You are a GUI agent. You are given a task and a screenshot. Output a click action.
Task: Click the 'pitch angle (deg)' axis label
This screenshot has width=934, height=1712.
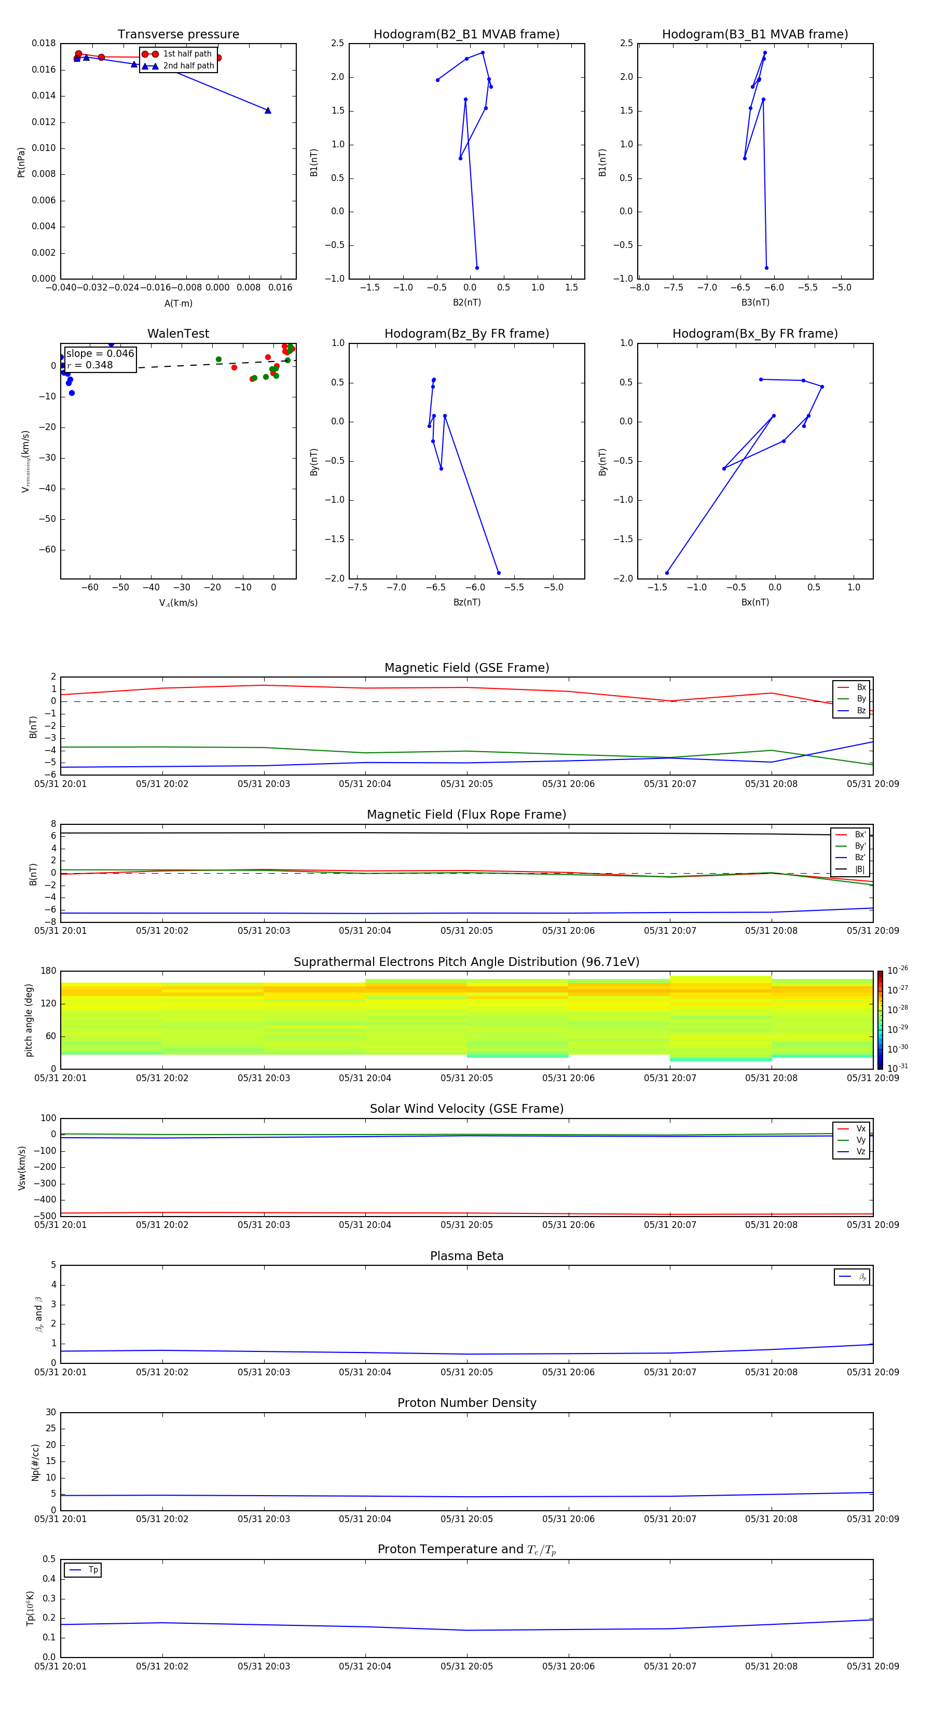(x=29, y=1020)
